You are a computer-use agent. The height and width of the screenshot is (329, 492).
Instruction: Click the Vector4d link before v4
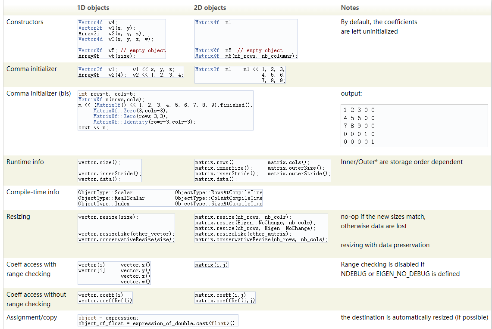click(x=90, y=22)
